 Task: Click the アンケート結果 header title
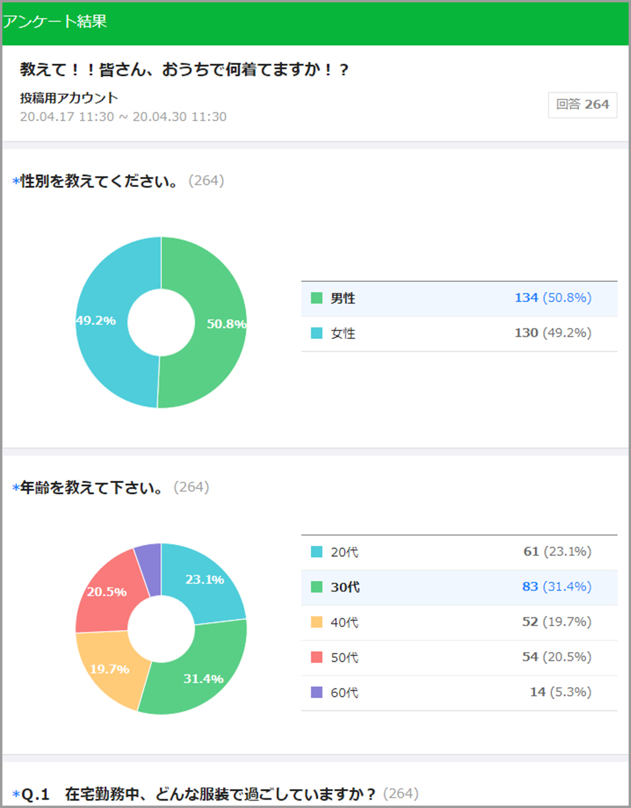coord(55,21)
